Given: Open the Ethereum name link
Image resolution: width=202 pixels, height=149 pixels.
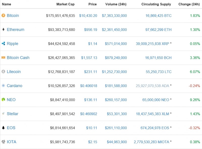Looking at the screenshot, I should click(15, 30).
